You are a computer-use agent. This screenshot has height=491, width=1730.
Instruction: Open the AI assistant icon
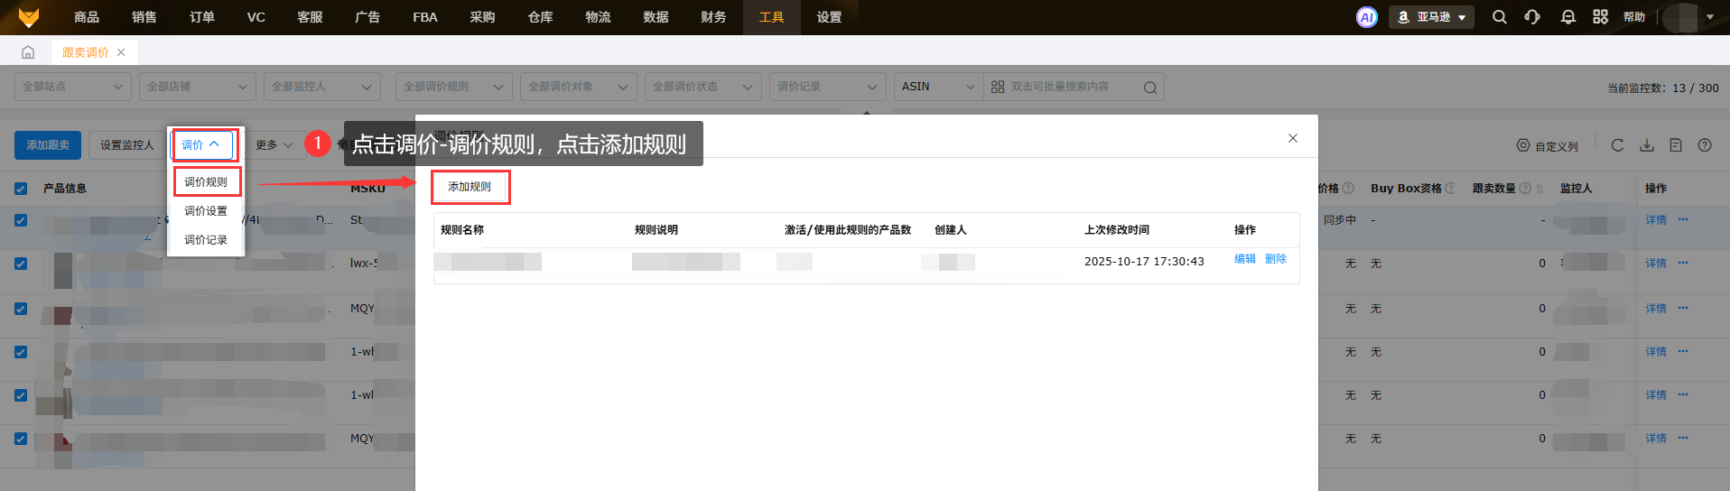tap(1367, 17)
